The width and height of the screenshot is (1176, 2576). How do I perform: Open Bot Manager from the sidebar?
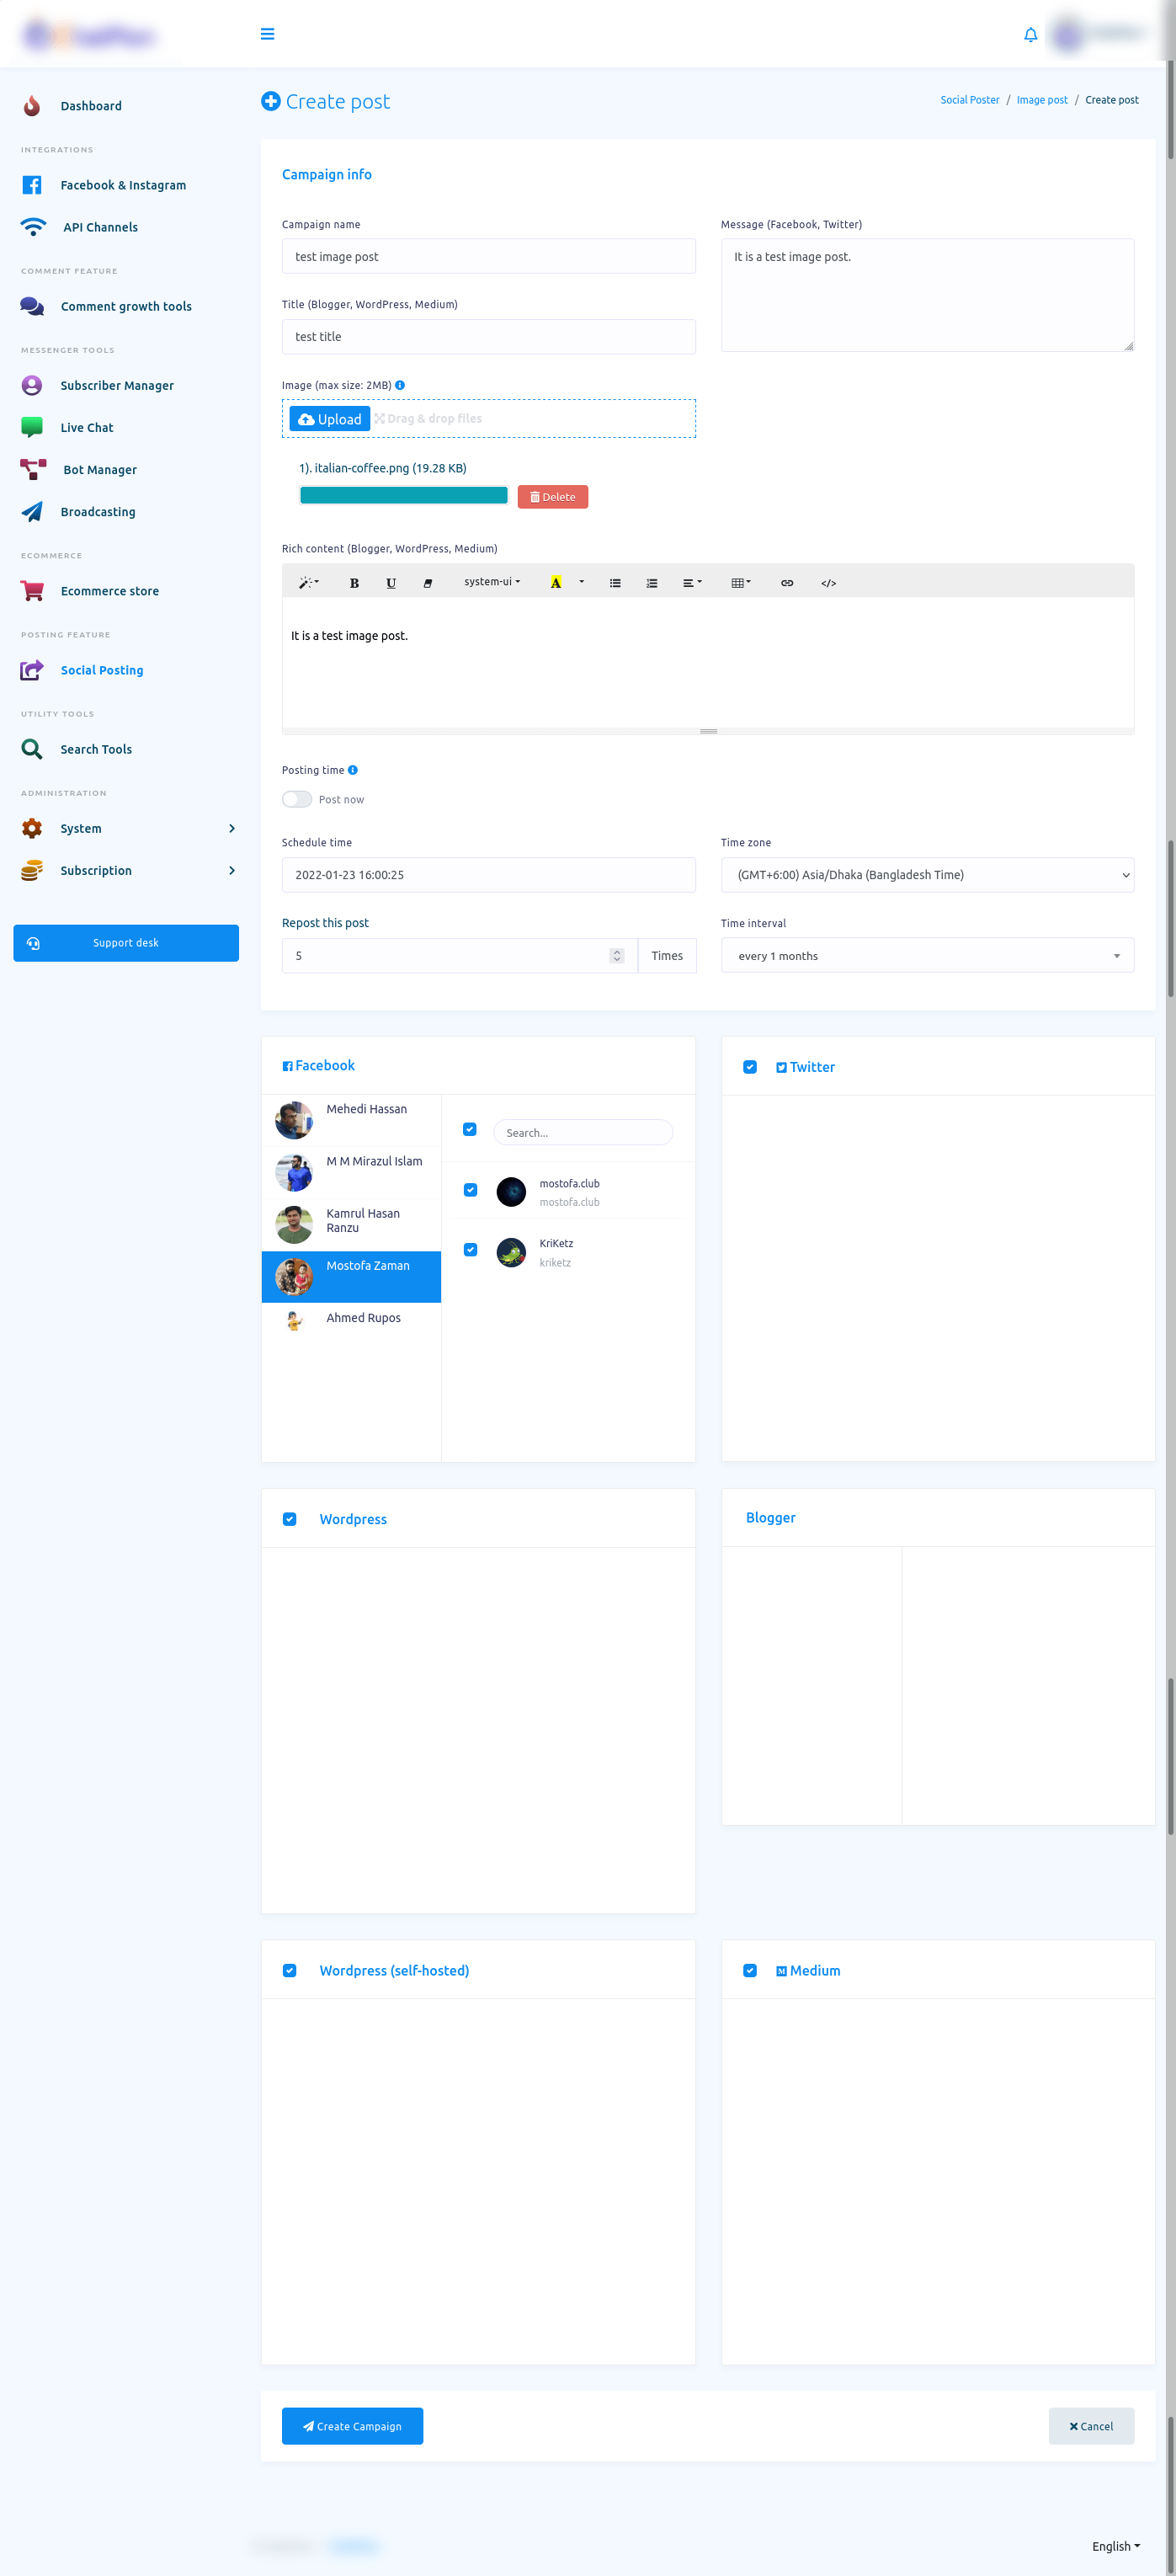coord(99,470)
